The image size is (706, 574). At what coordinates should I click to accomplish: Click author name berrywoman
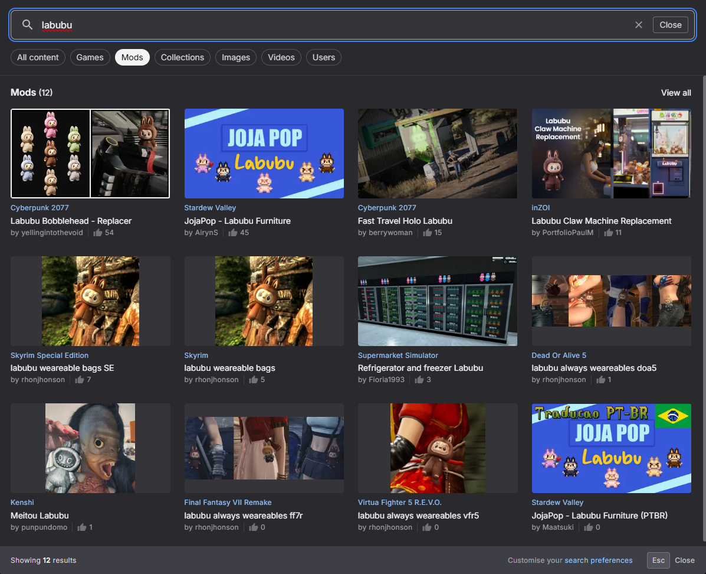(390, 233)
